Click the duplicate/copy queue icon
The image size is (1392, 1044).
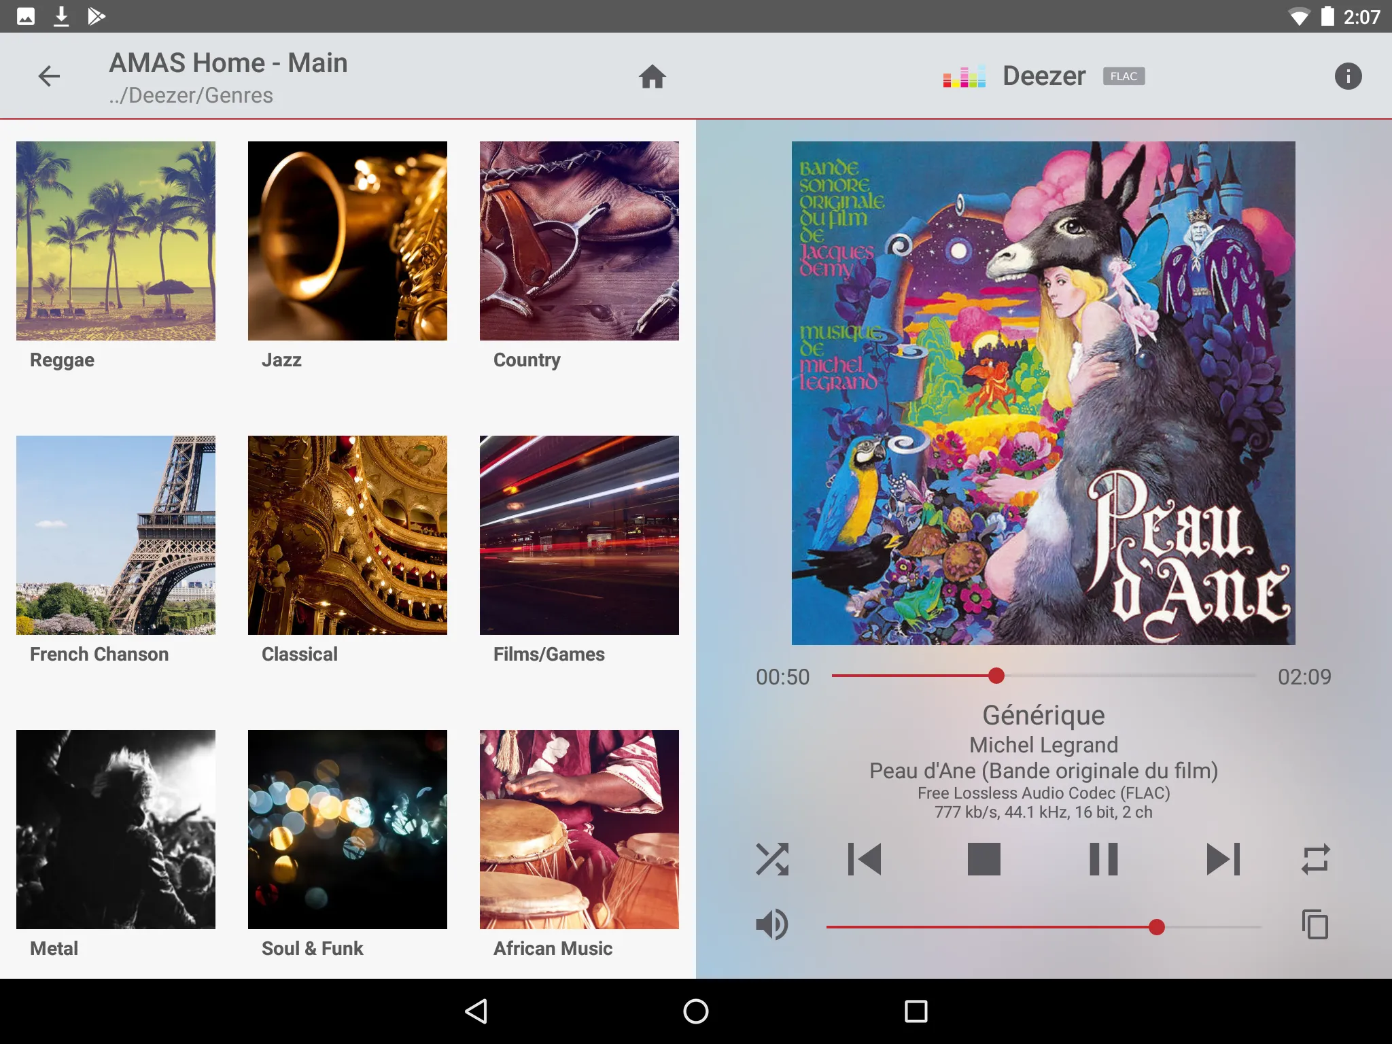[x=1317, y=924]
